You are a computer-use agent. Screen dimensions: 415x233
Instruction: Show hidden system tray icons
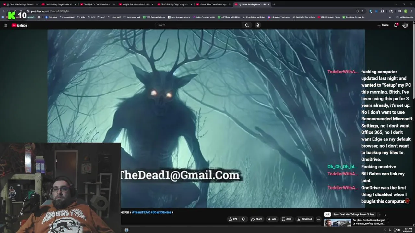[x=385, y=230]
